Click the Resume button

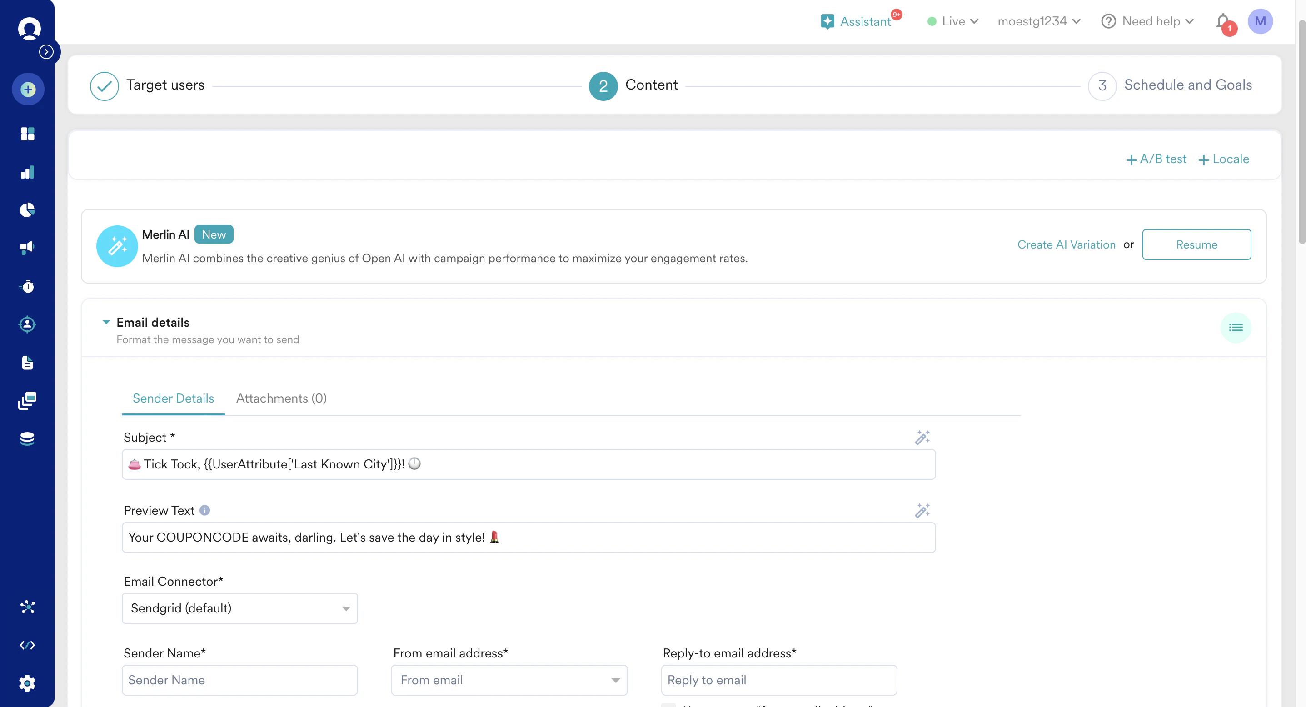tap(1196, 245)
